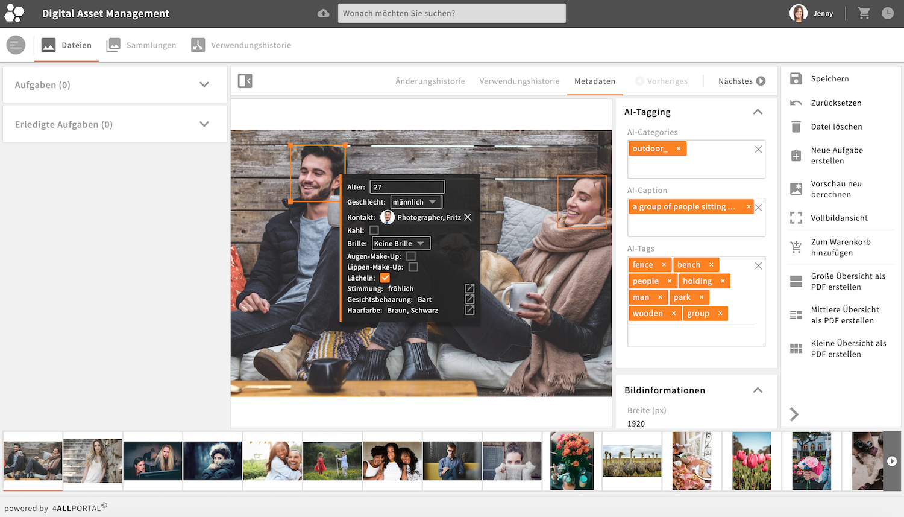Expand Erledigte Aufgaben (0) panel
904x517 pixels.
(204, 124)
